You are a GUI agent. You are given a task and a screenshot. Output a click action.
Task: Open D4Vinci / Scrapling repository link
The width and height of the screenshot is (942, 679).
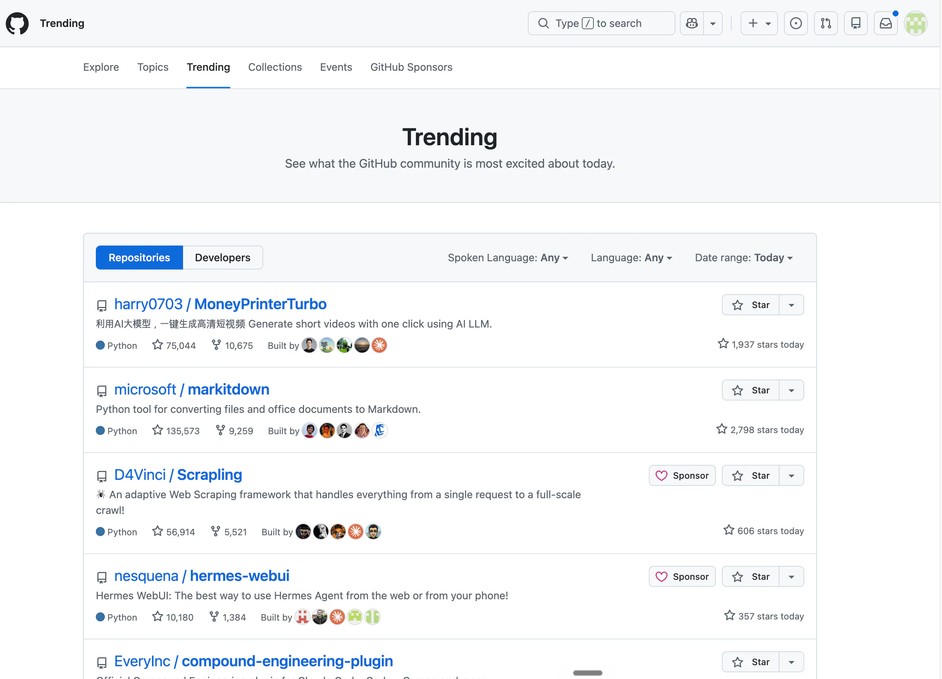click(x=178, y=475)
